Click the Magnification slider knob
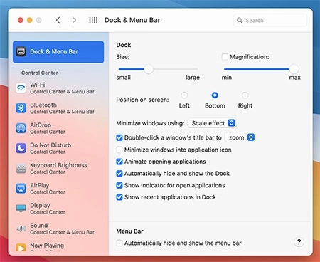The width and height of the screenshot is (320, 262). pyautogui.click(x=294, y=69)
